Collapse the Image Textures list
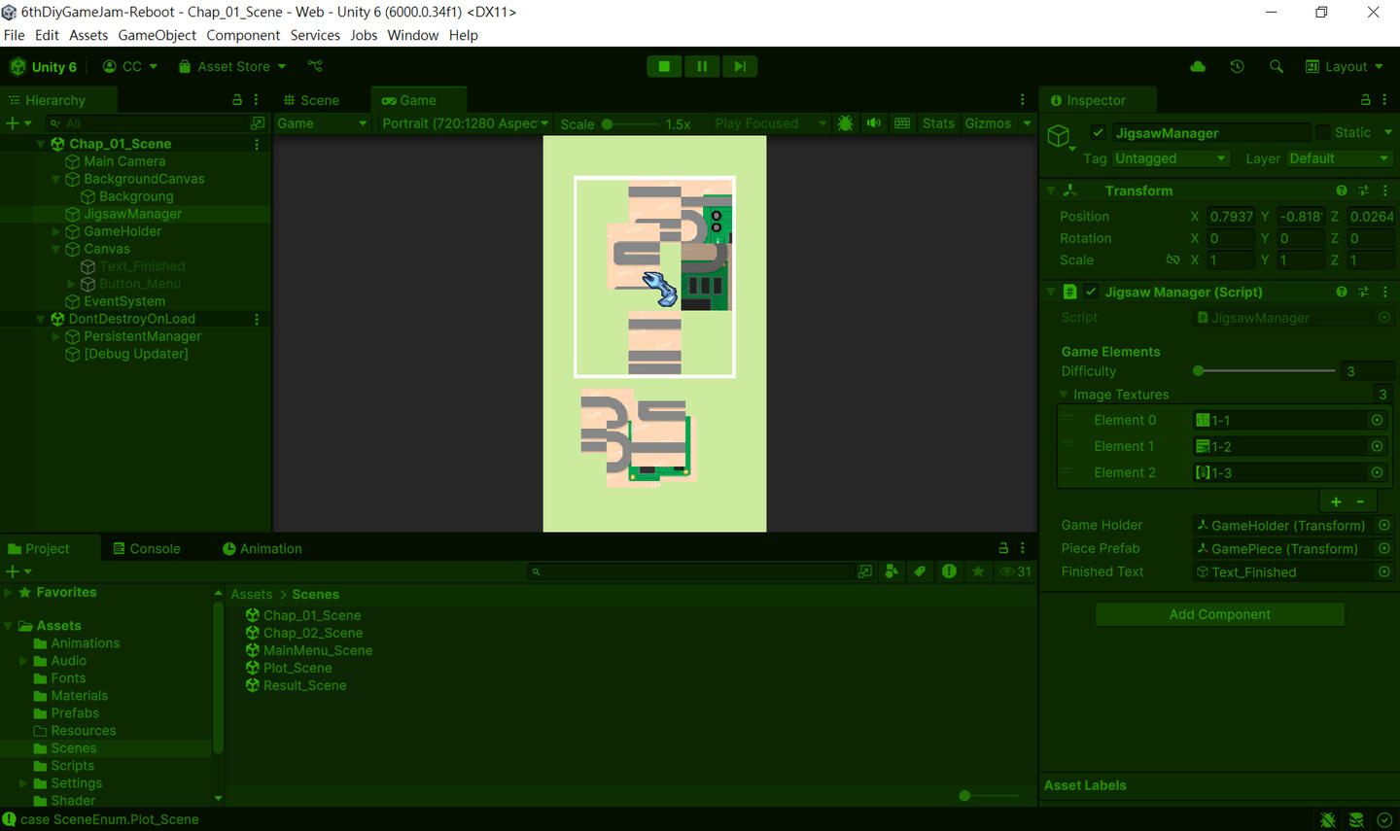Screen dimensions: 1400x831 coord(1063,395)
